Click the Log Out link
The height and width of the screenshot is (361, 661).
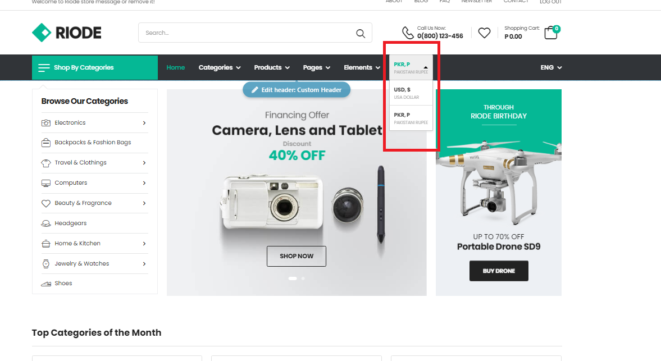tap(550, 2)
